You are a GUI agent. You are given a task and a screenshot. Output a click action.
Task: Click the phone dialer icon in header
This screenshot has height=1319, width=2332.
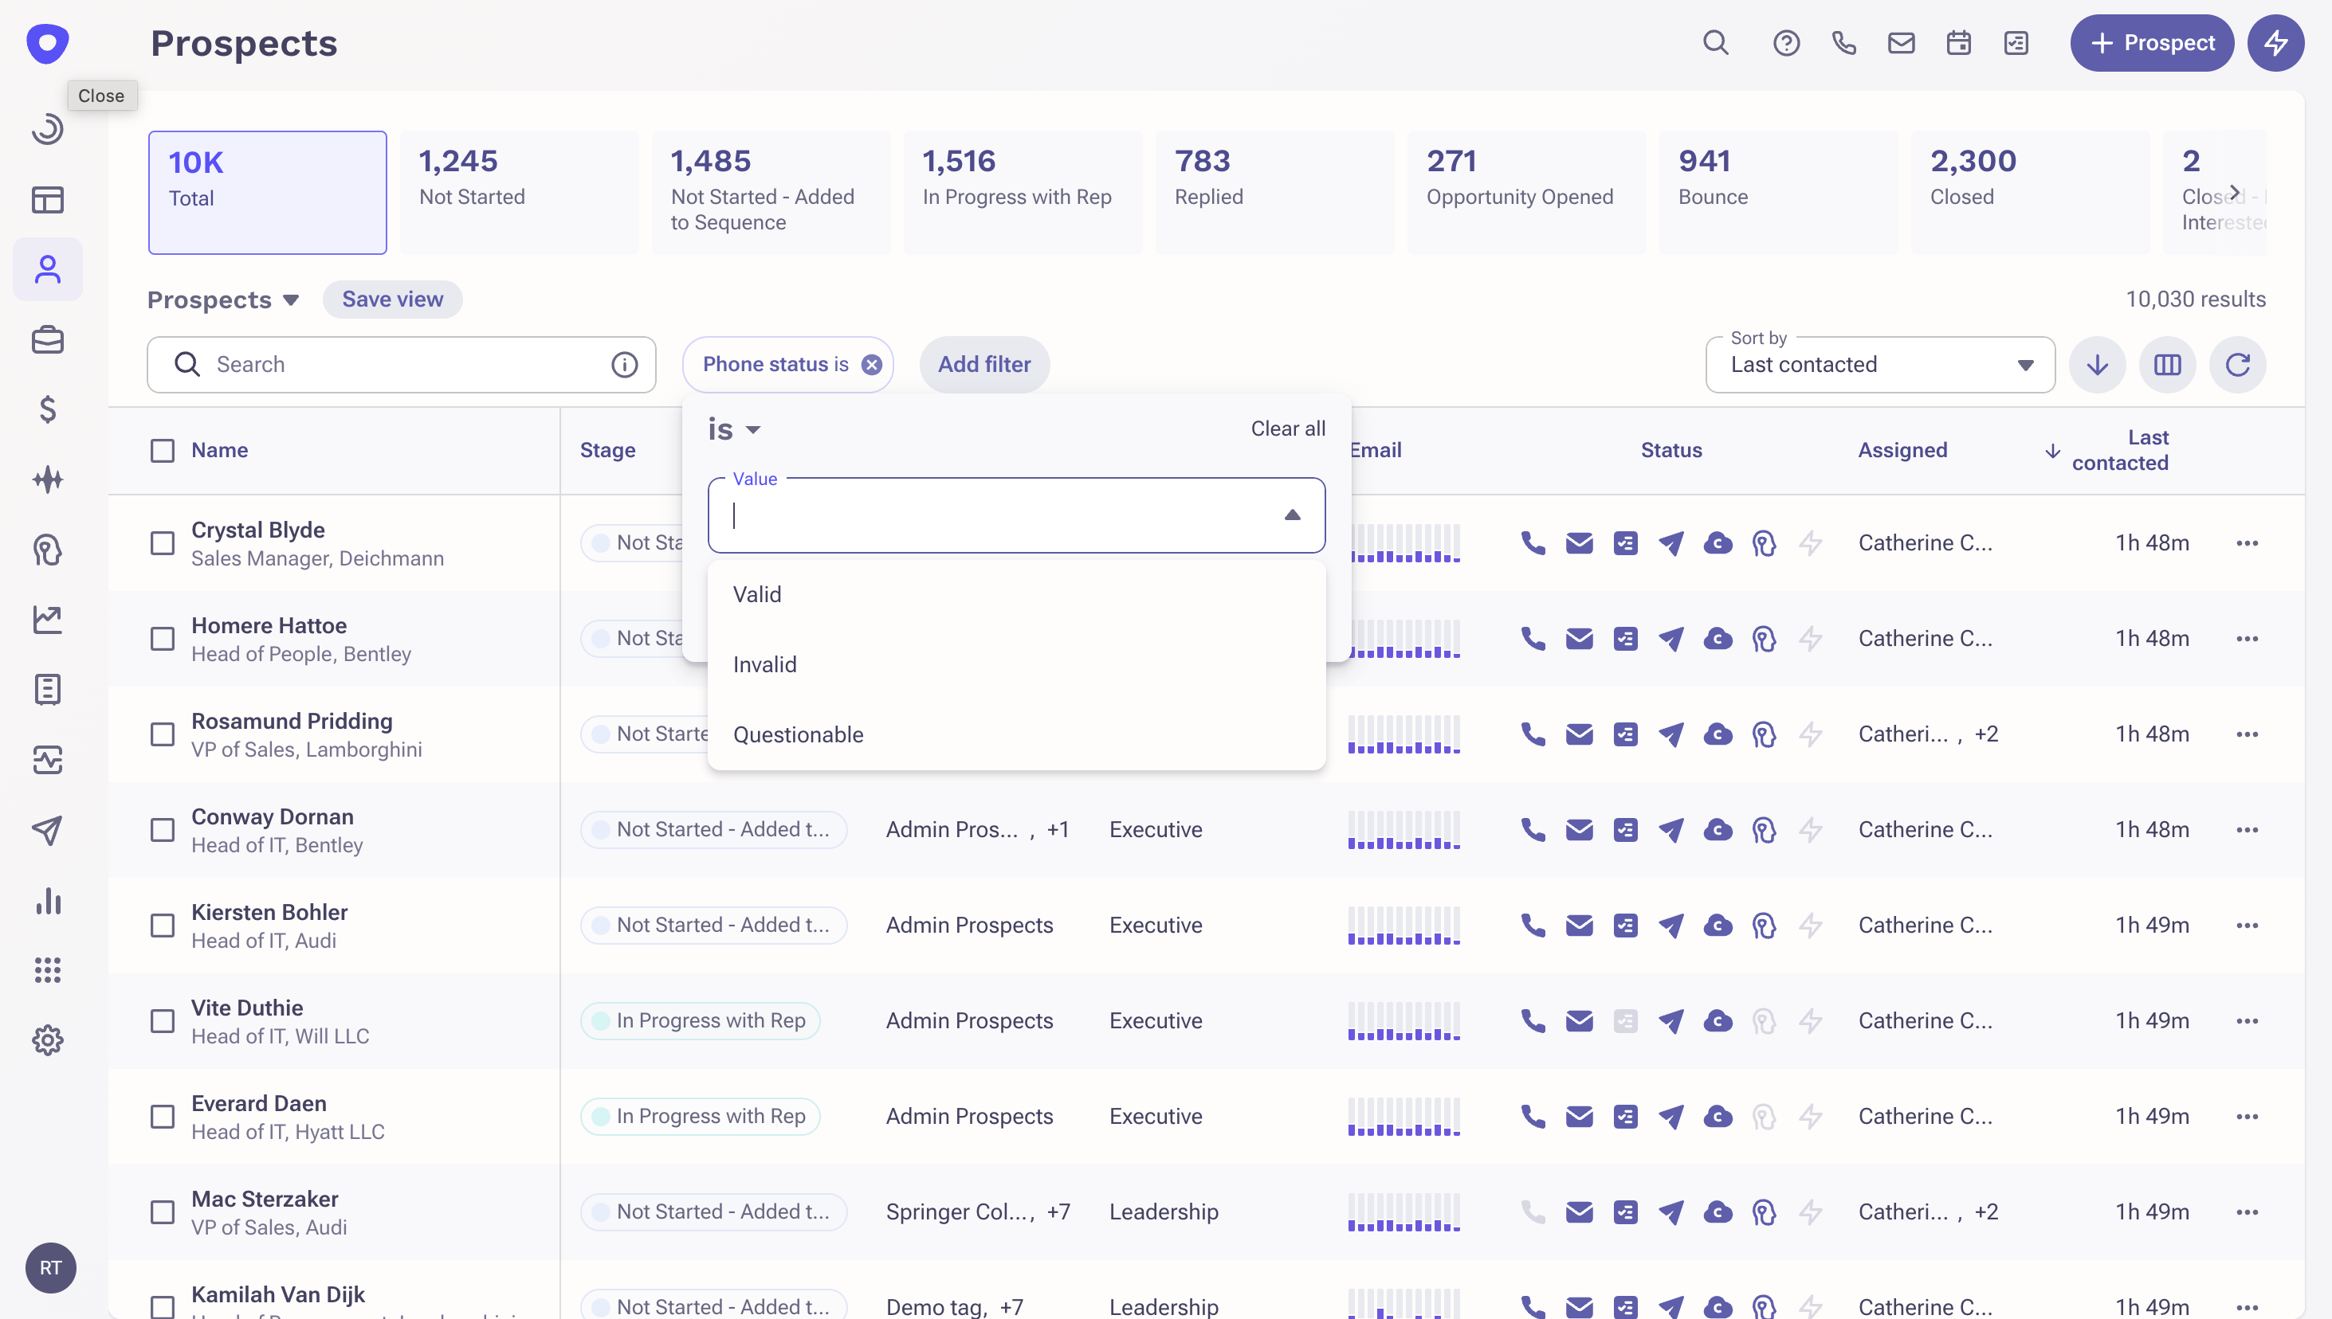(1843, 42)
